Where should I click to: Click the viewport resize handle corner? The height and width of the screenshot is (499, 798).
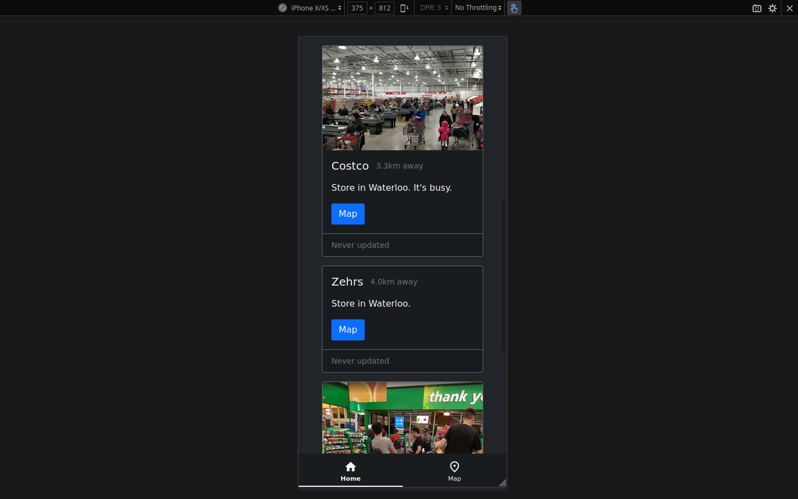[503, 483]
